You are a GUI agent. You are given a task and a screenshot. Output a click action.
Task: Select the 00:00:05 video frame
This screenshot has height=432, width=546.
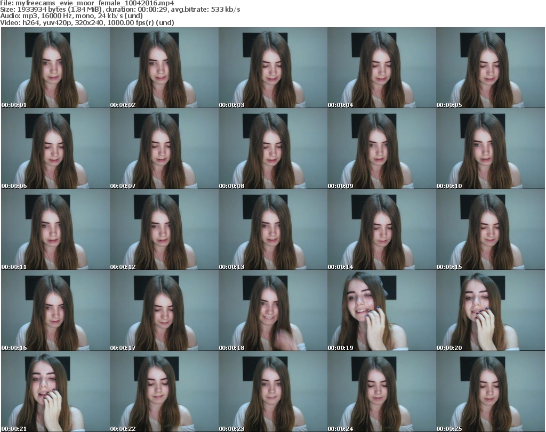tap(491, 68)
